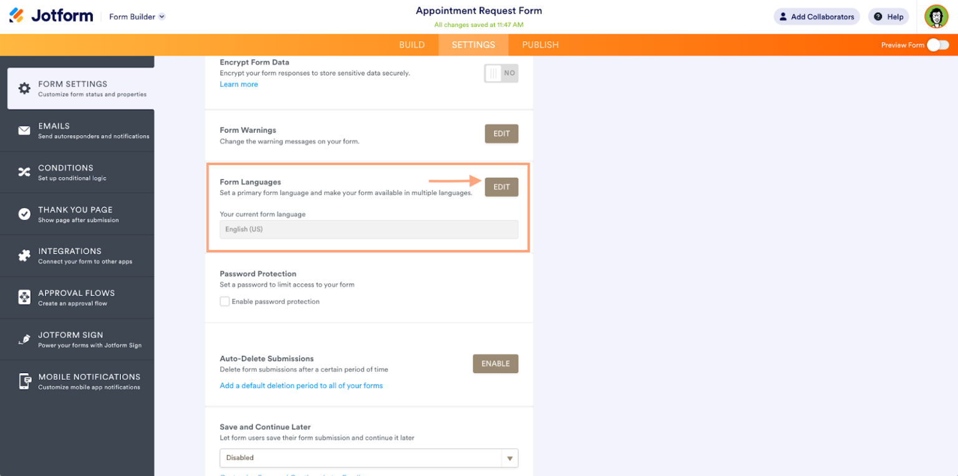Open Mobile Notifications via the phone icon

[24, 381]
